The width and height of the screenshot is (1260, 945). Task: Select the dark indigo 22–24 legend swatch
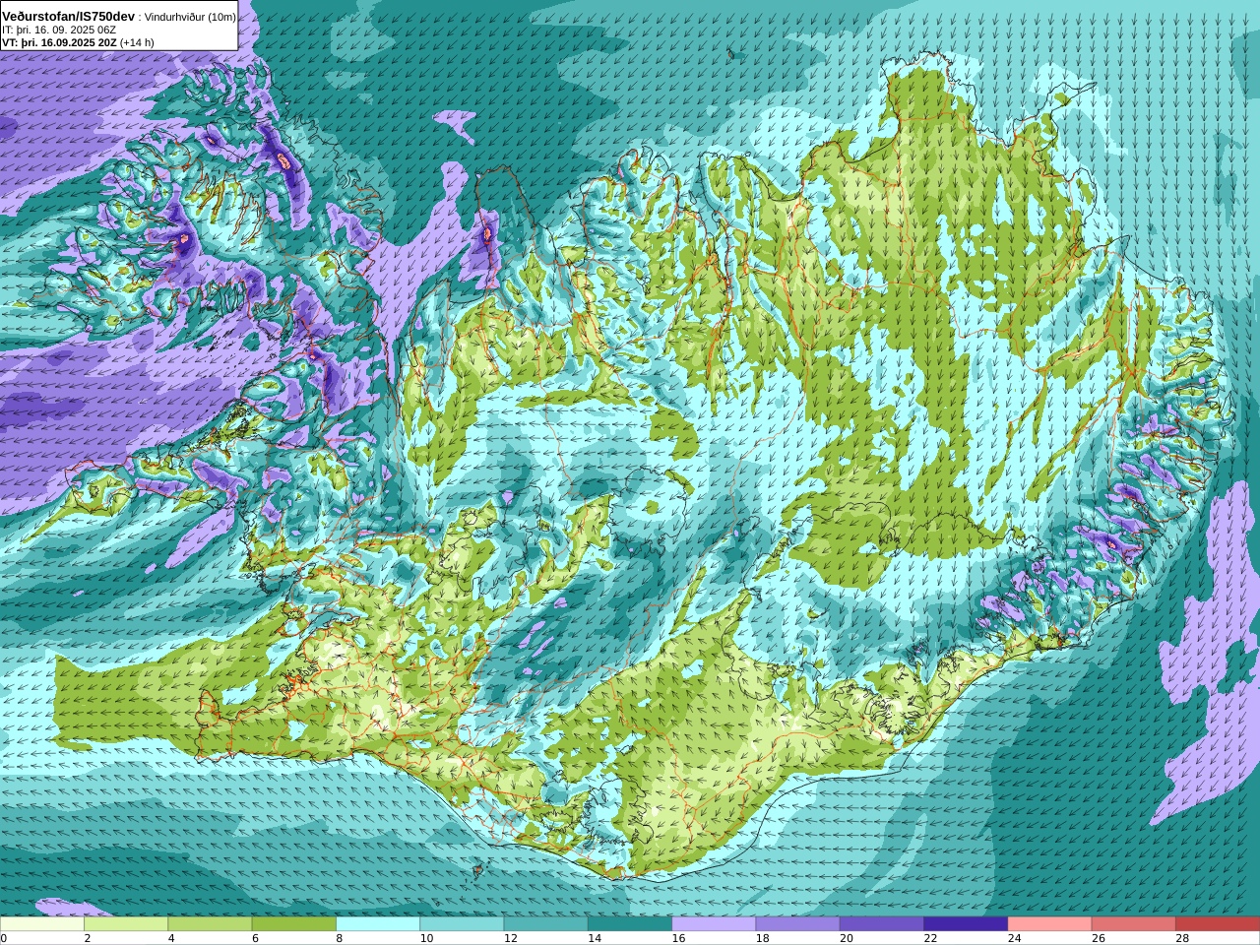(966, 924)
